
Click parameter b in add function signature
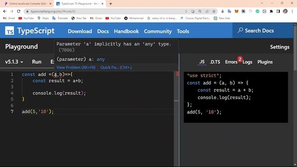[61, 74]
